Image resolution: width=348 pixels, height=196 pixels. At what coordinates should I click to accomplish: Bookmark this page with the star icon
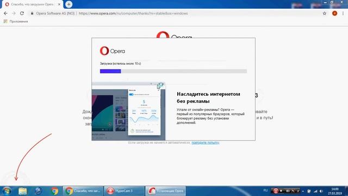pyautogui.click(x=325, y=13)
